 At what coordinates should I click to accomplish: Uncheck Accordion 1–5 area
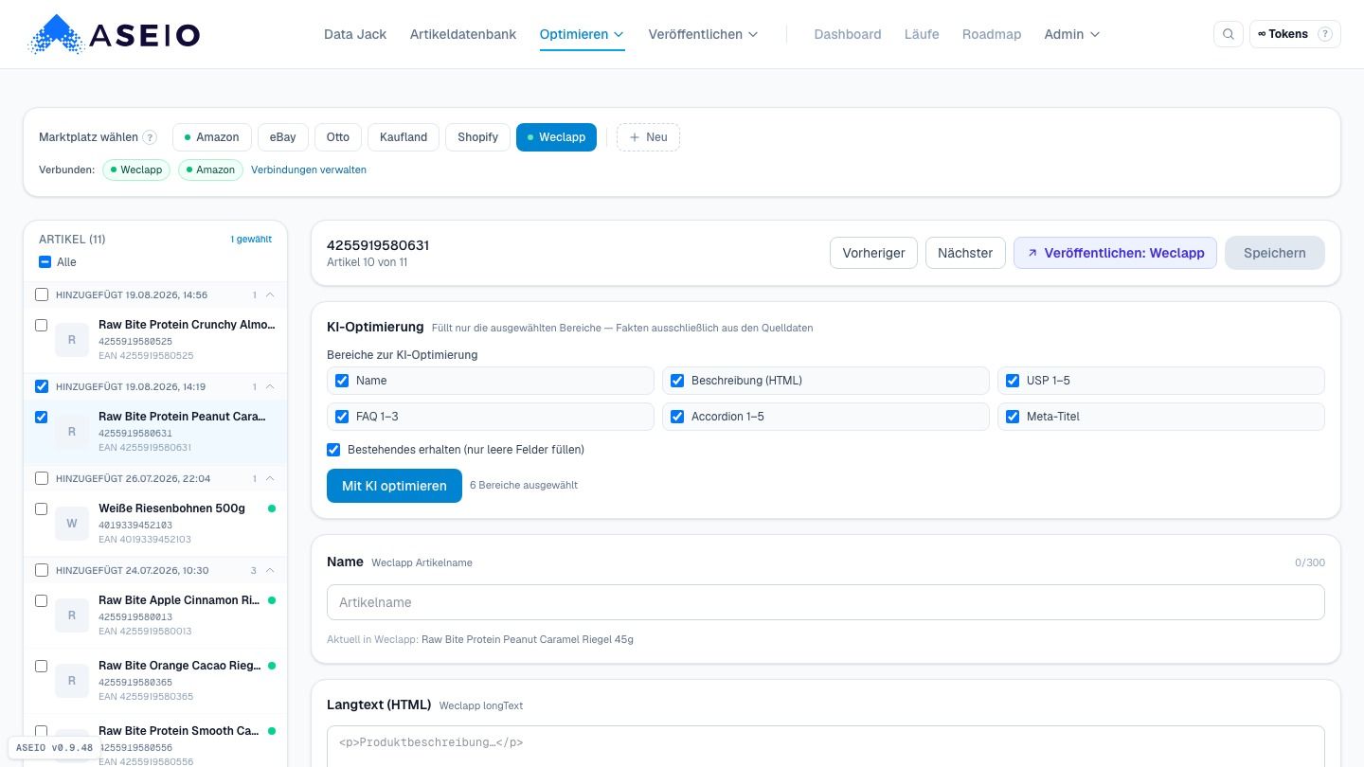tap(677, 417)
